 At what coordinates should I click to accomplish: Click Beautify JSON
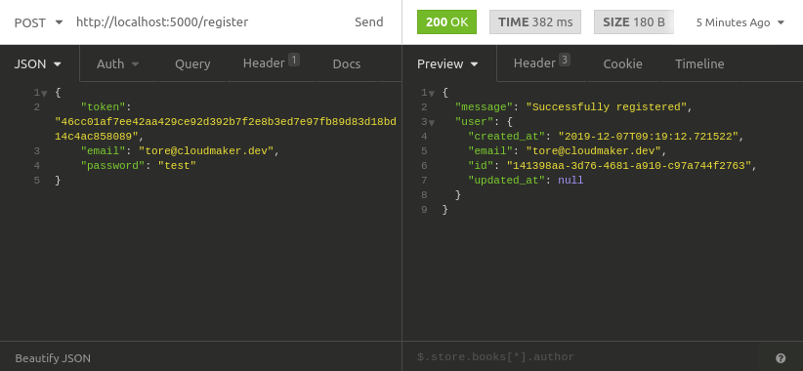53,358
